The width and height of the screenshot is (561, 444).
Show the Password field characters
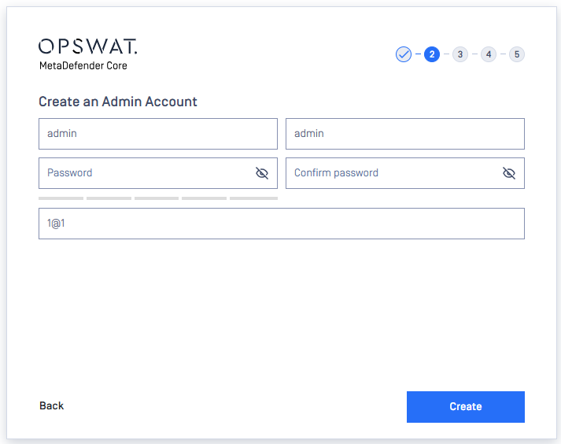tap(262, 173)
